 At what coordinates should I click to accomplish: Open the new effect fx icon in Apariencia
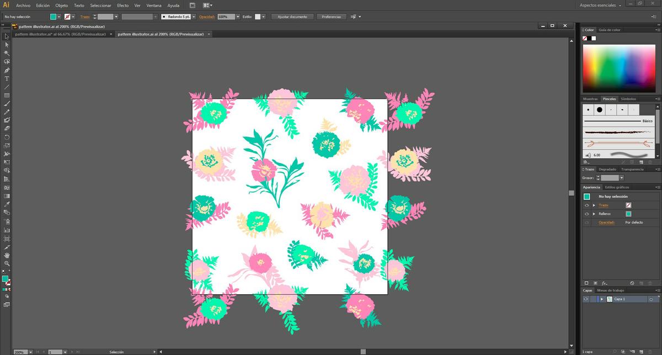pos(604,283)
